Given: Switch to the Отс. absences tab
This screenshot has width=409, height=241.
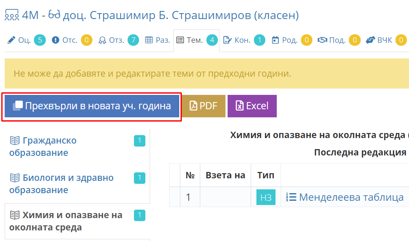Looking at the screenshot, I should pos(72,40).
